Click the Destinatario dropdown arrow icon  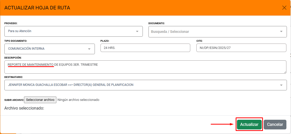click(x=281, y=85)
